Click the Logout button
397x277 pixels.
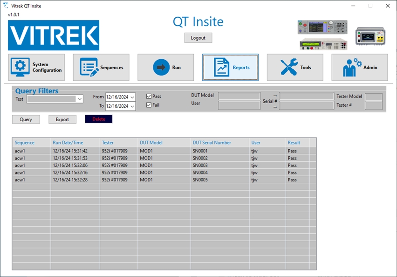(x=198, y=38)
